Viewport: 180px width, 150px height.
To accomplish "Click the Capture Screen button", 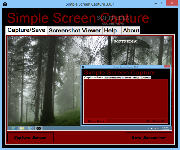I will [30, 138].
